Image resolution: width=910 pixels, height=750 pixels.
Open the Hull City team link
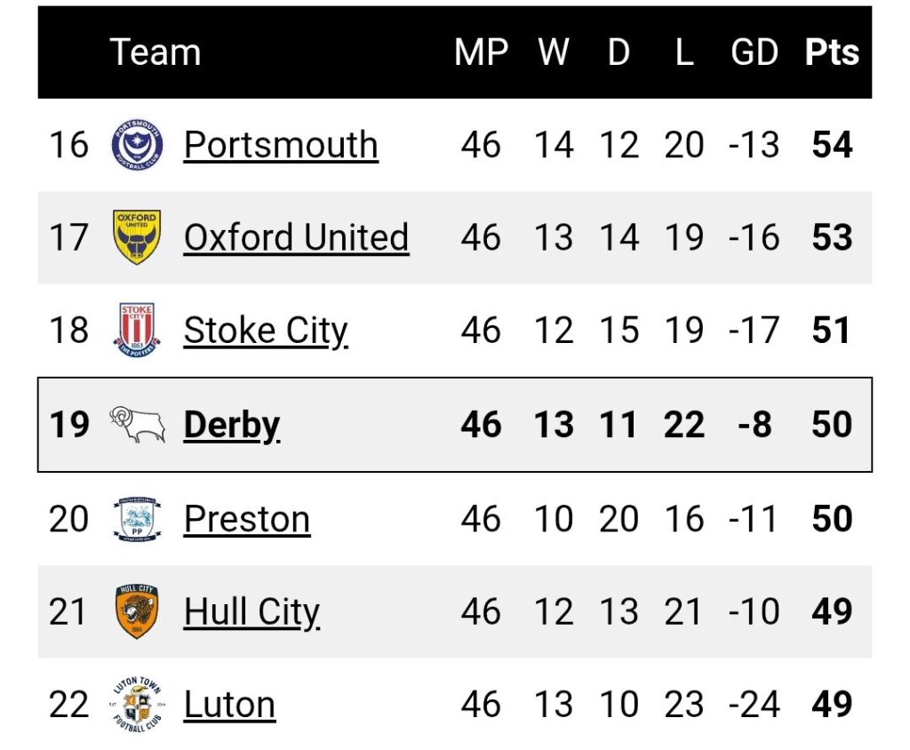[251, 612]
